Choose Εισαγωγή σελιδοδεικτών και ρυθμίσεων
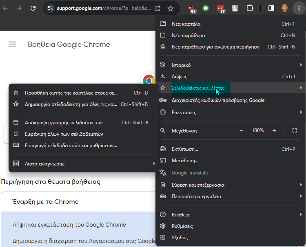The width and height of the screenshot is (306, 247). click(x=83, y=146)
